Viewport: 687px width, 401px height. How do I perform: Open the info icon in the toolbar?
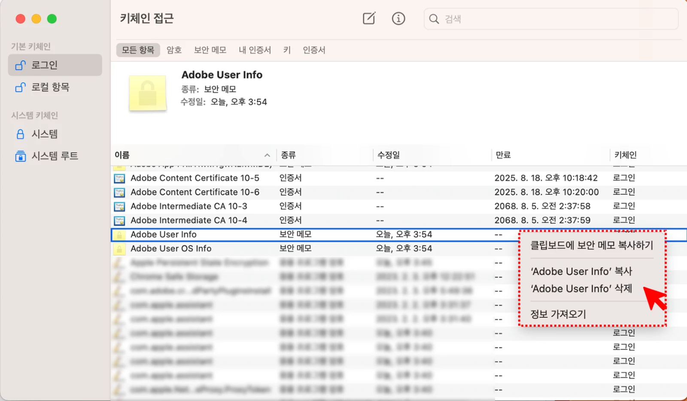pos(398,18)
